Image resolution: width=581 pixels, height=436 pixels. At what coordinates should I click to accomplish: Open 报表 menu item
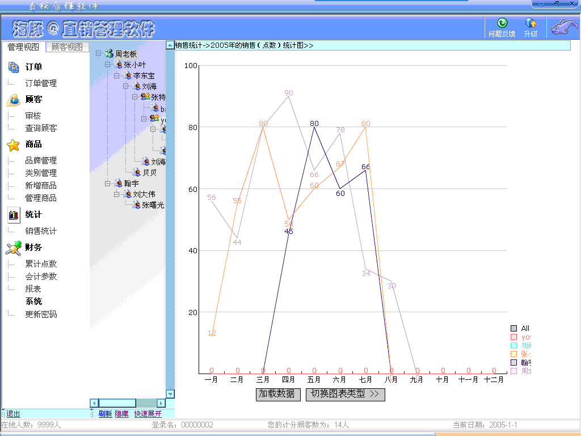click(33, 289)
